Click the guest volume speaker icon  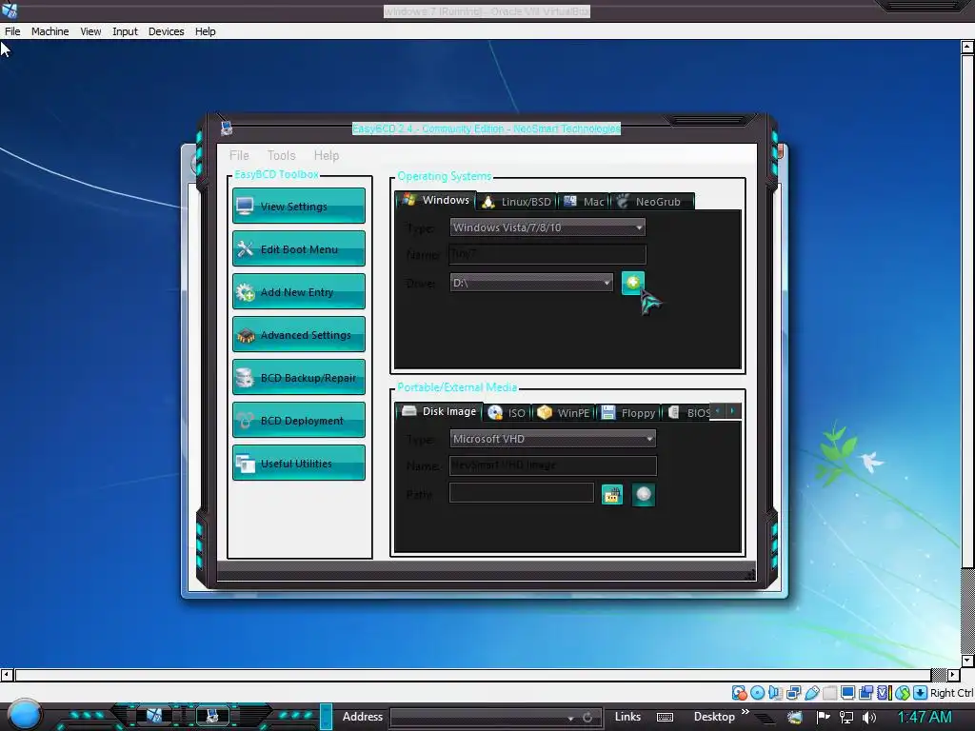[x=869, y=718]
